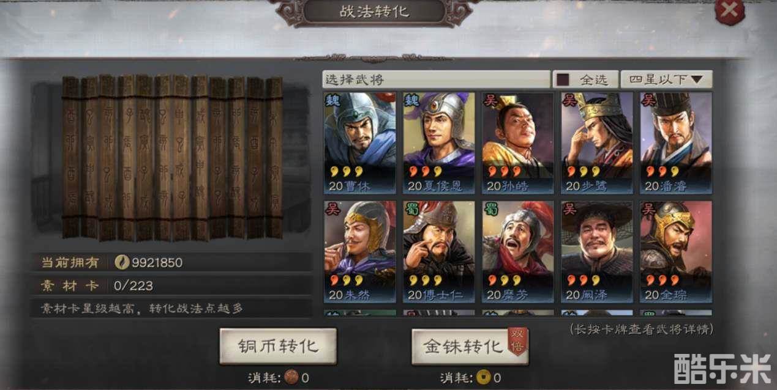777x390 pixels.
Task: Pick the 孙皓 general portrait
Action: (x=518, y=142)
